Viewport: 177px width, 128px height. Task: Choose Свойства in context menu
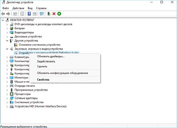pos(65,80)
